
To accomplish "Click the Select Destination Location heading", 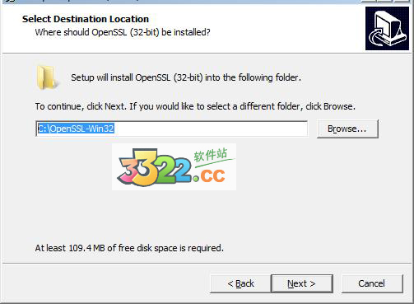I will pos(86,19).
